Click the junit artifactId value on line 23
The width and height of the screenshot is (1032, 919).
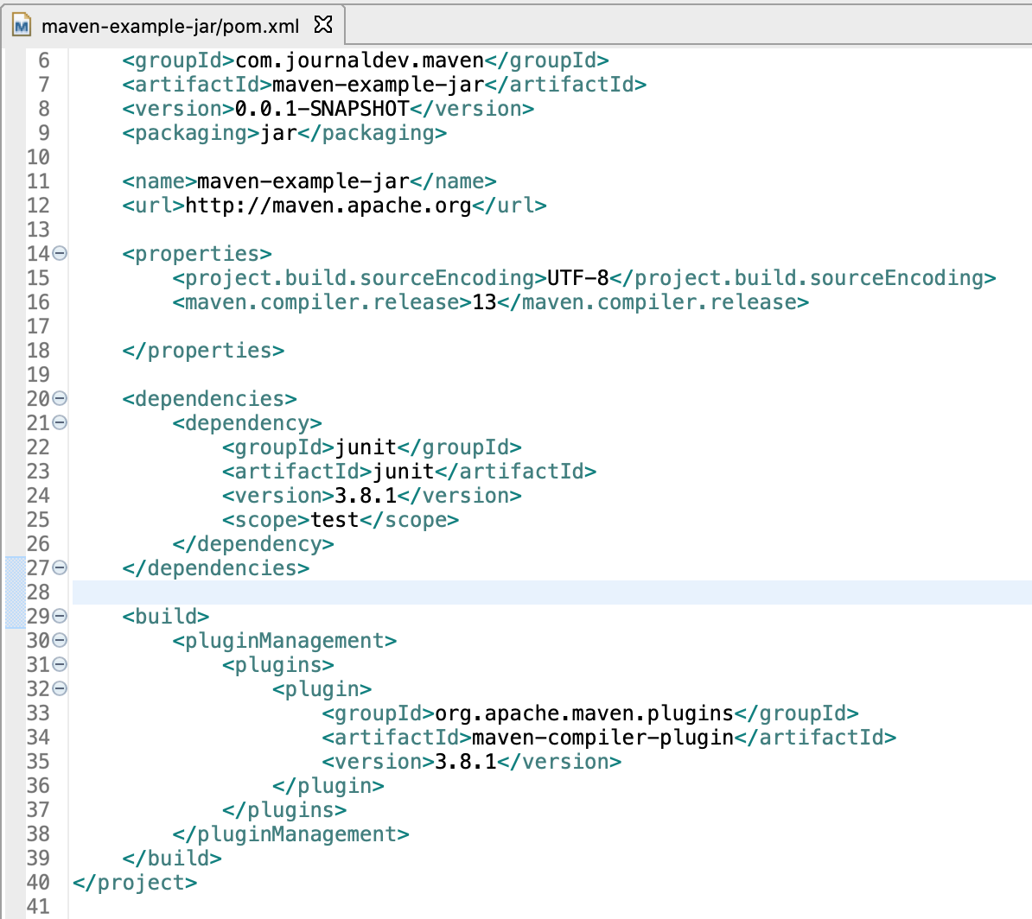[x=404, y=471]
